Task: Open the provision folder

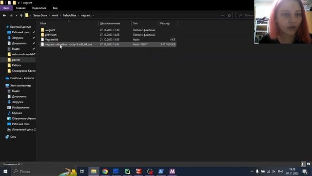Action: [x=51, y=35]
